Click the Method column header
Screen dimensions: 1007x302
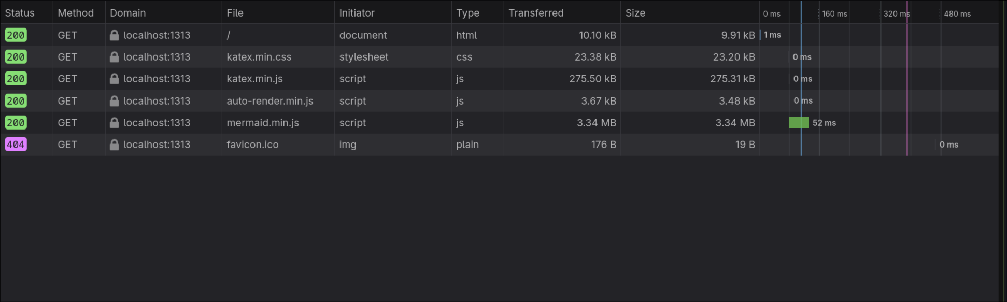click(x=76, y=12)
